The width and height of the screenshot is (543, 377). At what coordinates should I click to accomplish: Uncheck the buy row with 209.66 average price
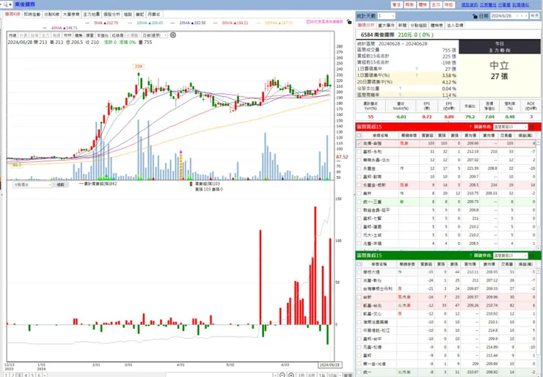click(359, 143)
